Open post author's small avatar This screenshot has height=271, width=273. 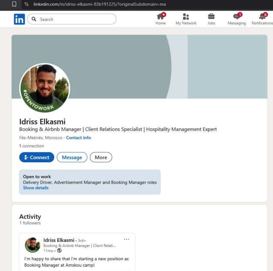click(x=33, y=245)
